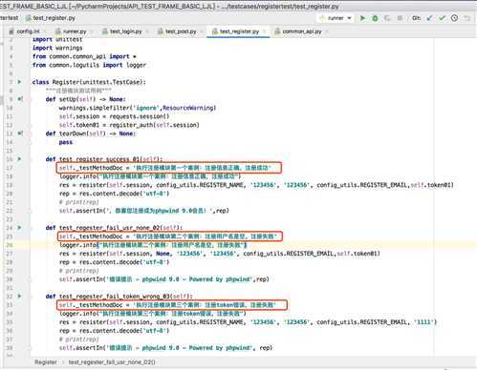The height and width of the screenshot is (370, 477).
Task: Run the runner configuration with the green play button
Action: tap(362, 18)
